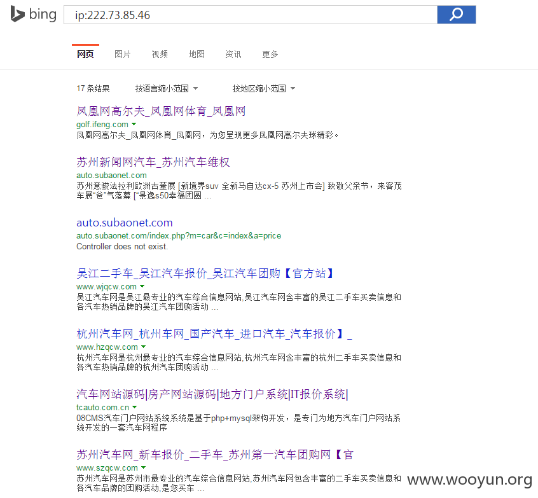Click the green www.szqcw.com URL
Screen dimensions: 538x498
click(107, 468)
